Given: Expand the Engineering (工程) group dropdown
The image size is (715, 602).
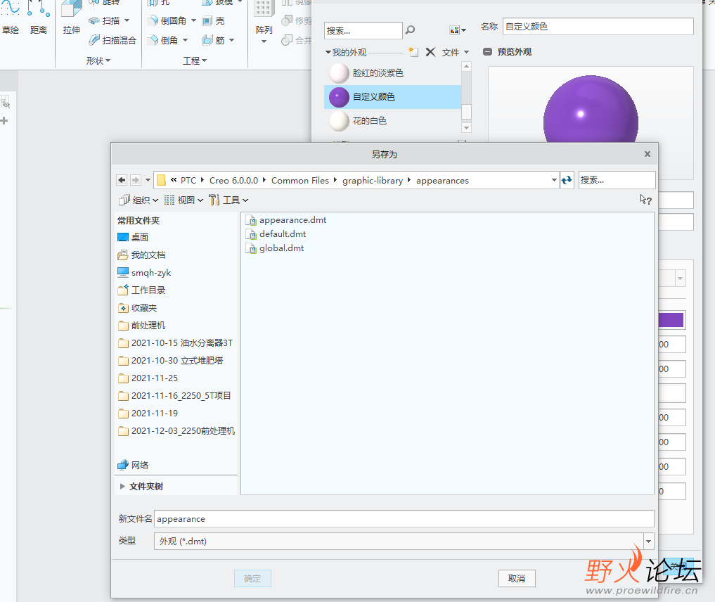Looking at the screenshot, I should click(x=195, y=60).
